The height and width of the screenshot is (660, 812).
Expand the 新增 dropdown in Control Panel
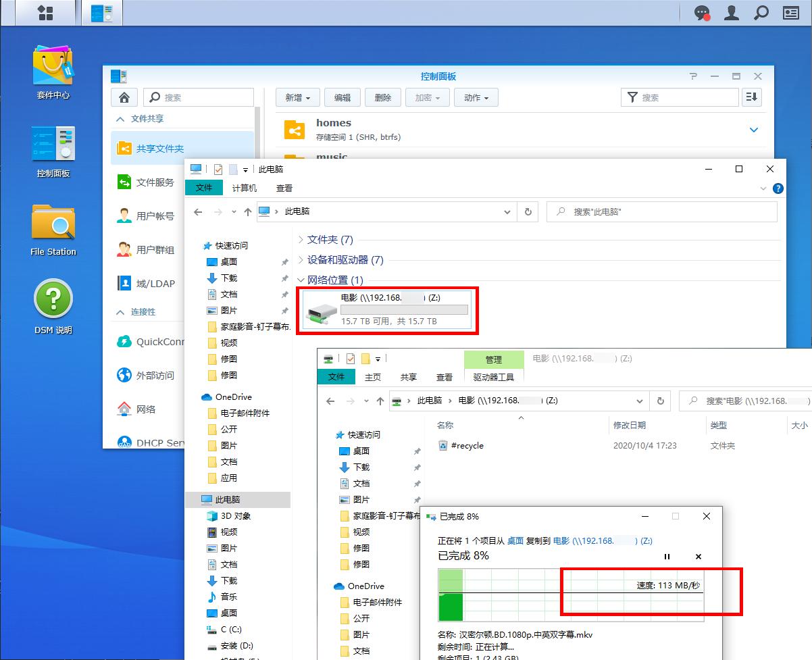pos(297,97)
